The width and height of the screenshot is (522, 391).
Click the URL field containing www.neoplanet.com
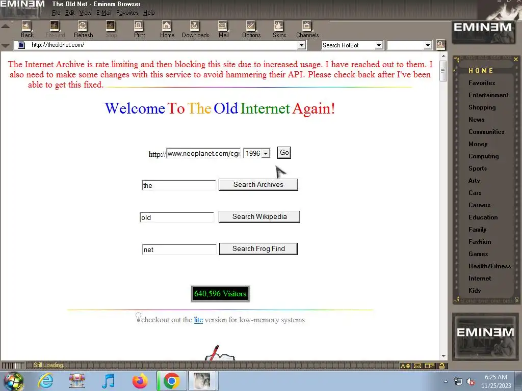point(204,153)
